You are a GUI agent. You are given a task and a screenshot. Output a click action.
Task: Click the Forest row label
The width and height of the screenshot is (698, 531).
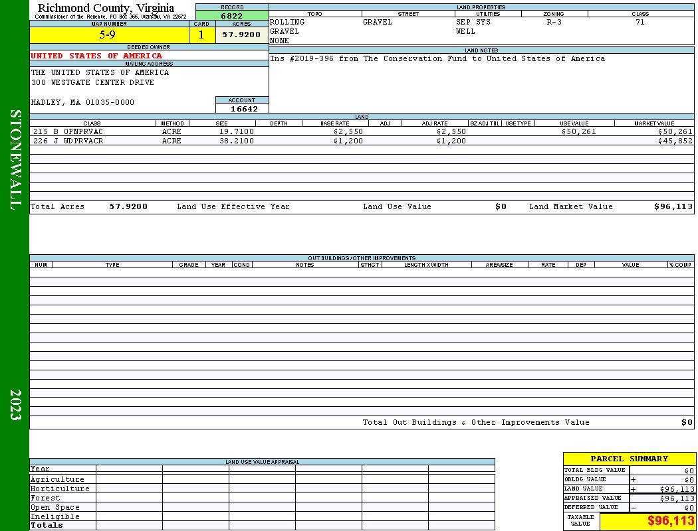[45, 498]
